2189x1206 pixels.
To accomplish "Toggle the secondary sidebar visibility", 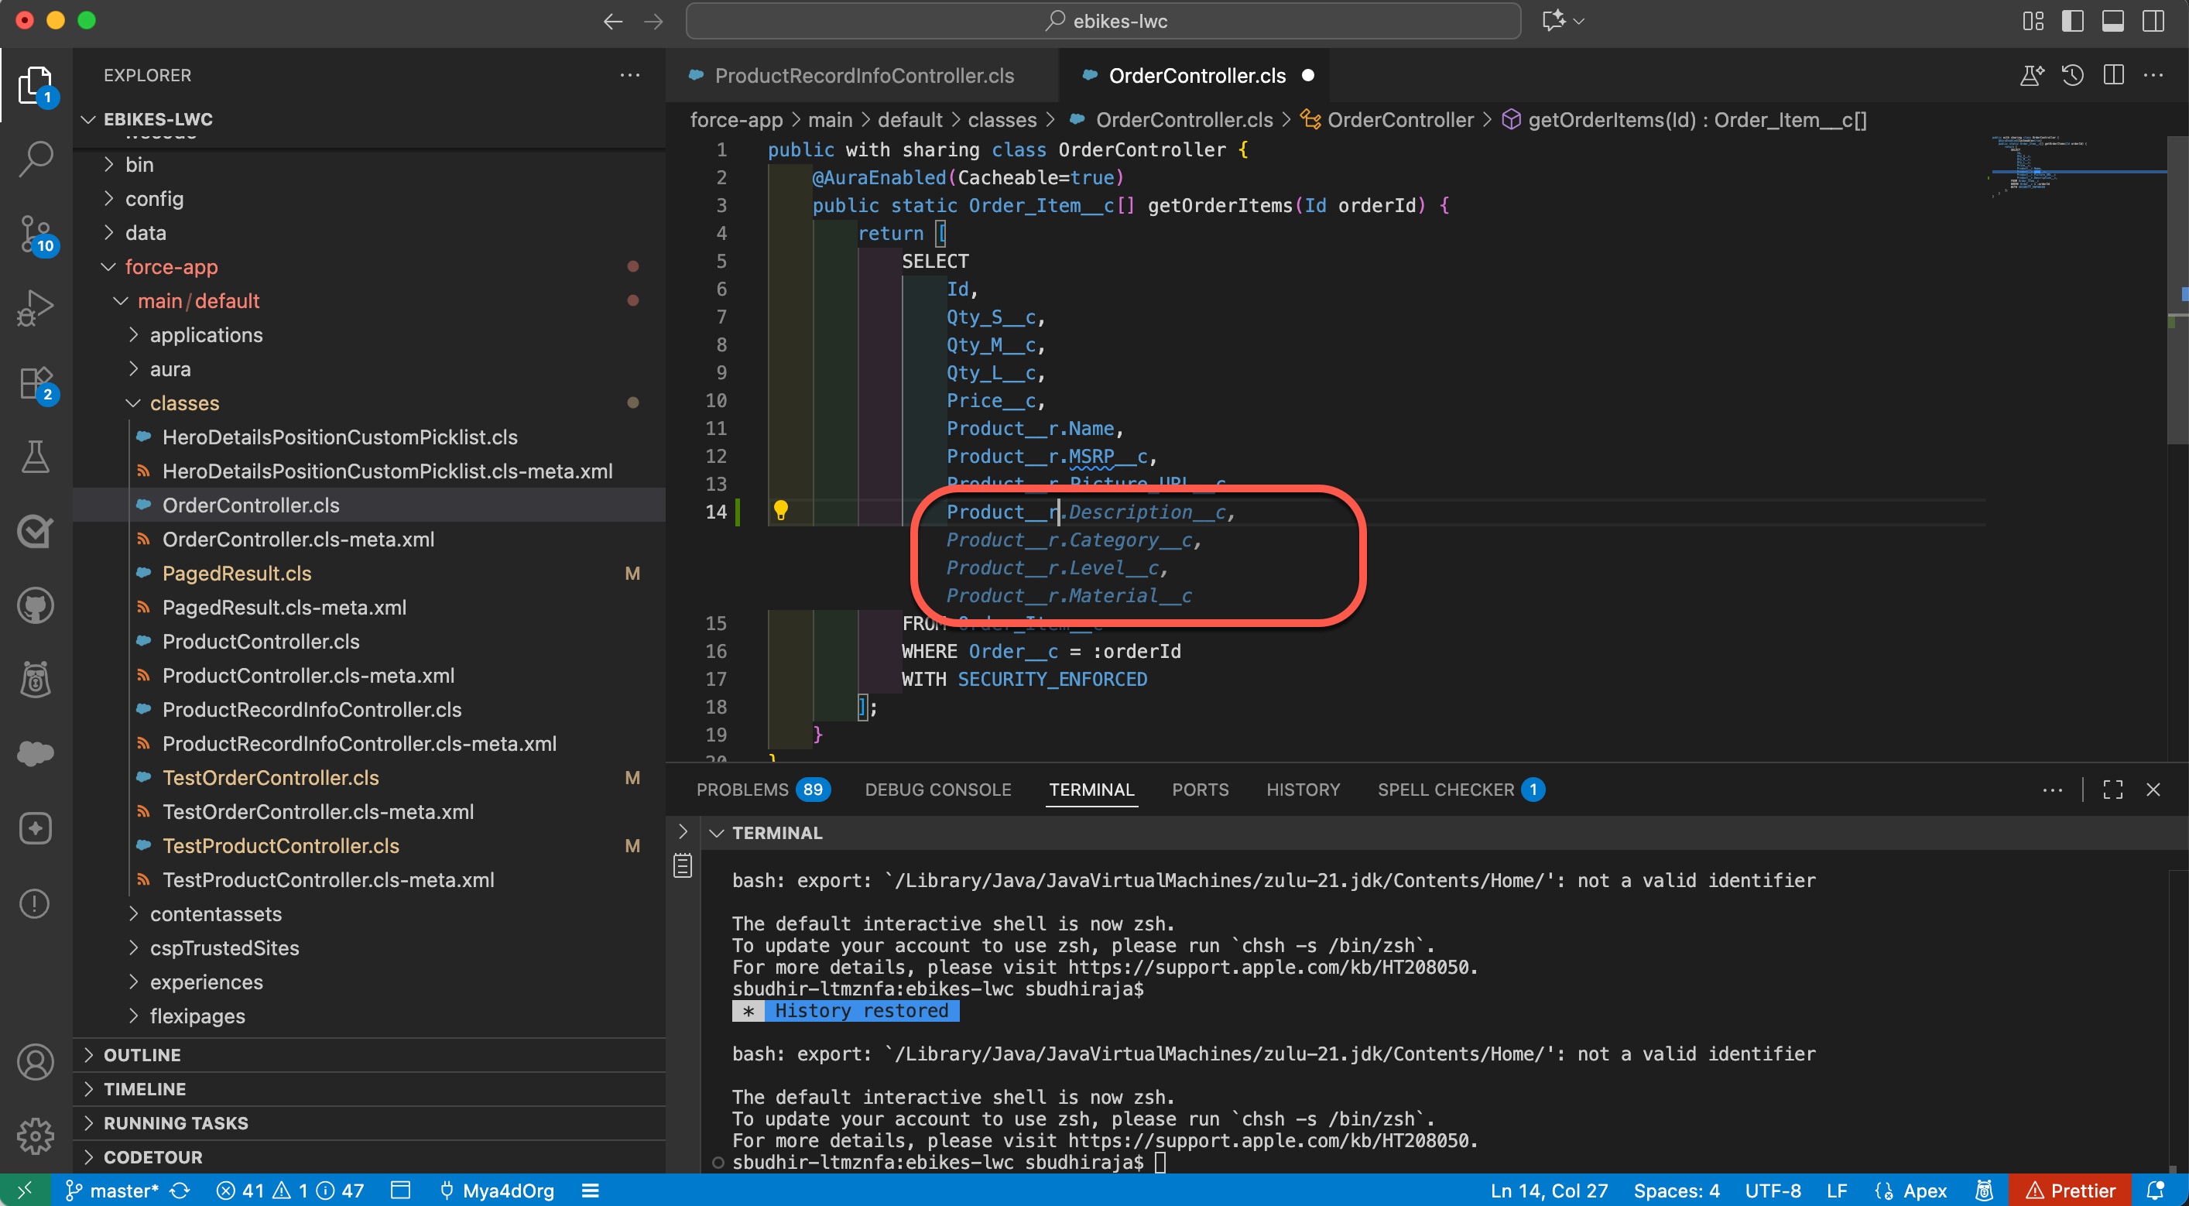I will point(2153,21).
